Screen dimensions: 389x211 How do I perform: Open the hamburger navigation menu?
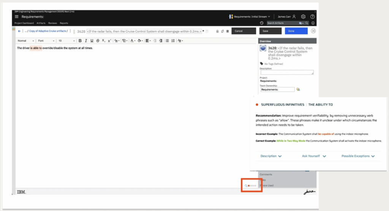pyautogui.click(x=16, y=17)
